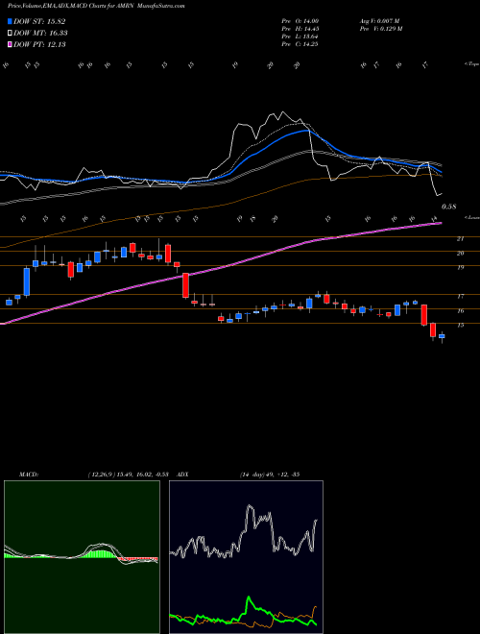
Task: Click the '<Tops' axis label
Action: [x=471, y=64]
